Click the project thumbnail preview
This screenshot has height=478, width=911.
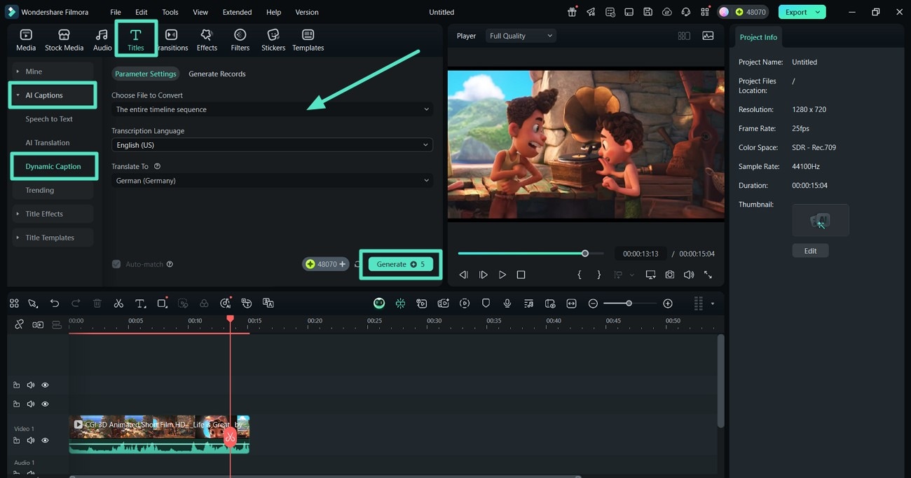click(x=821, y=221)
